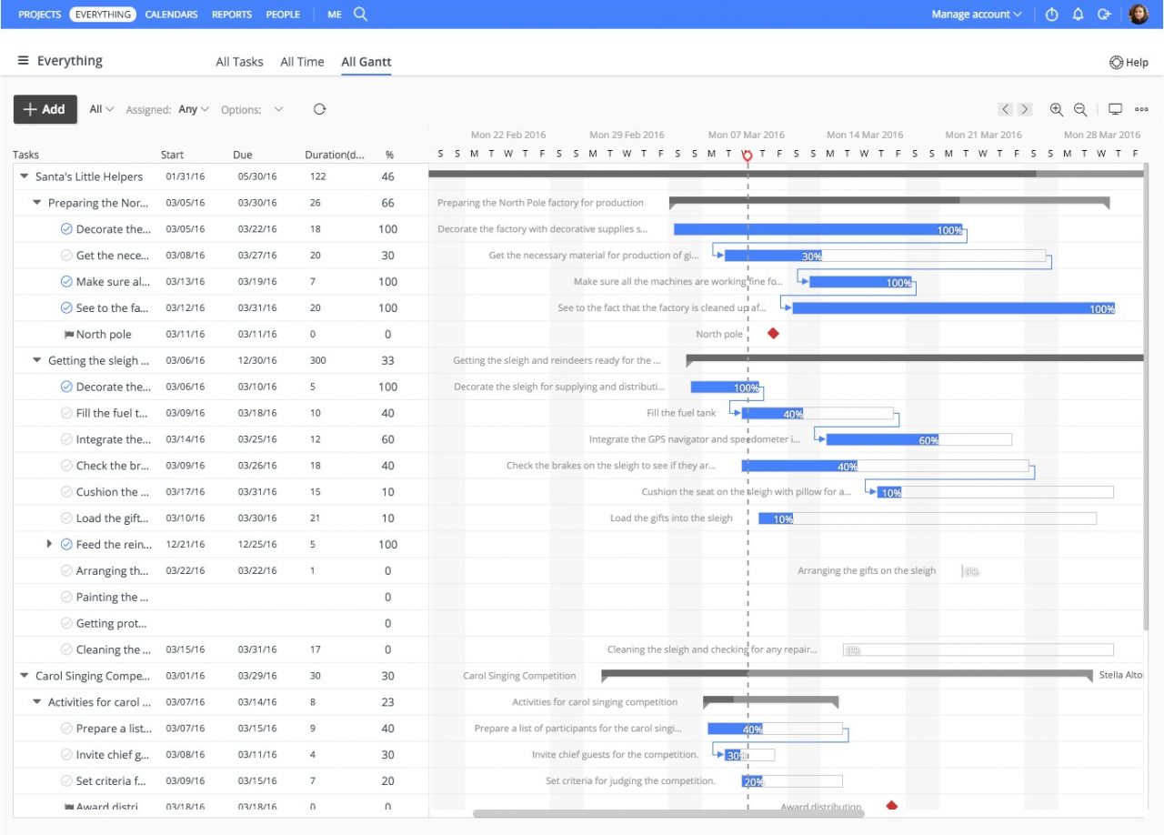The width and height of the screenshot is (1164, 835).
Task: Switch to the All Tasks tab
Action: pyautogui.click(x=239, y=61)
